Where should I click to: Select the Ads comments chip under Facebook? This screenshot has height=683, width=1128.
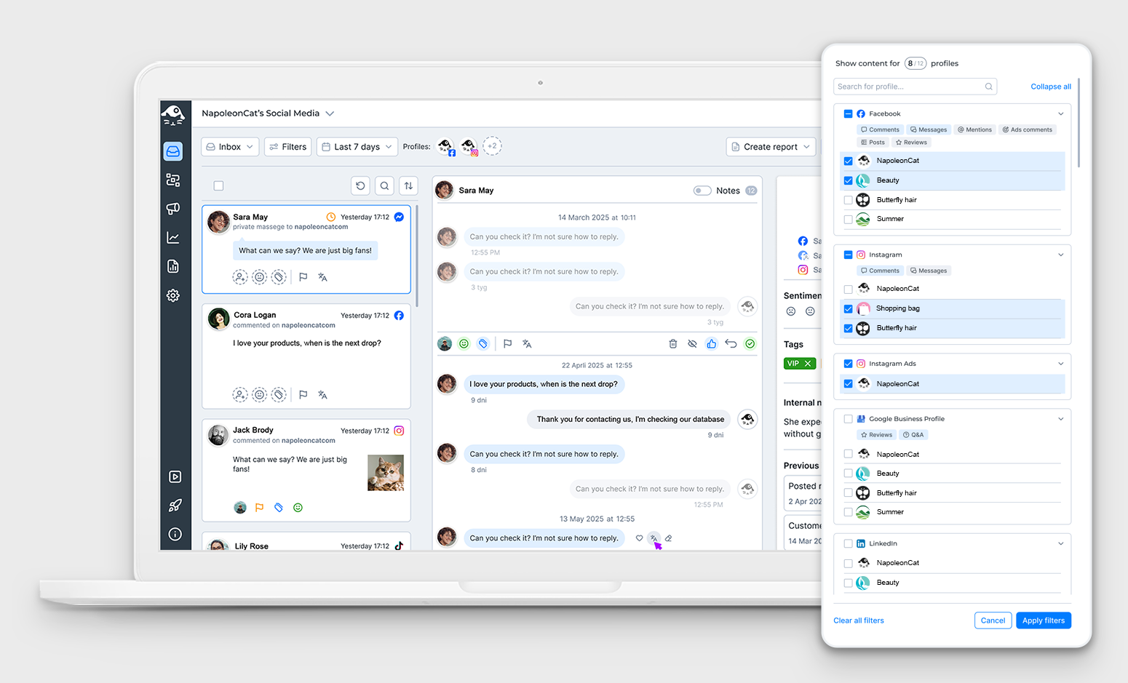tap(1027, 130)
